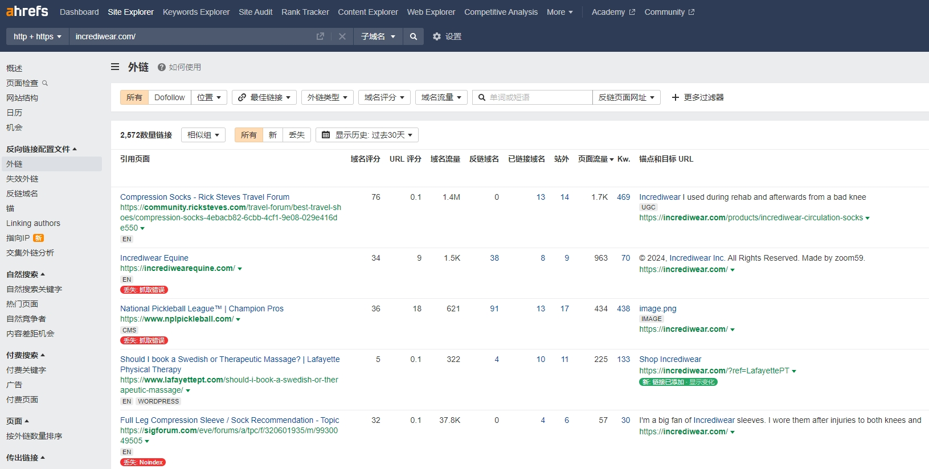Screen dimensions: 929x469
Task: Click the 丢失: Noindex red badge
Action: [143, 462]
